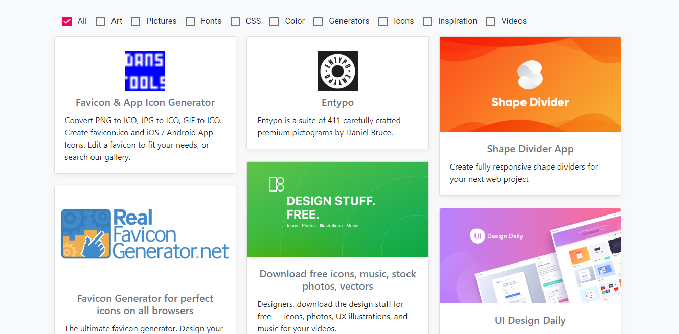This screenshot has width=679, height=334.
Task: Click the ultimate favicon generator description
Action: (x=144, y=328)
